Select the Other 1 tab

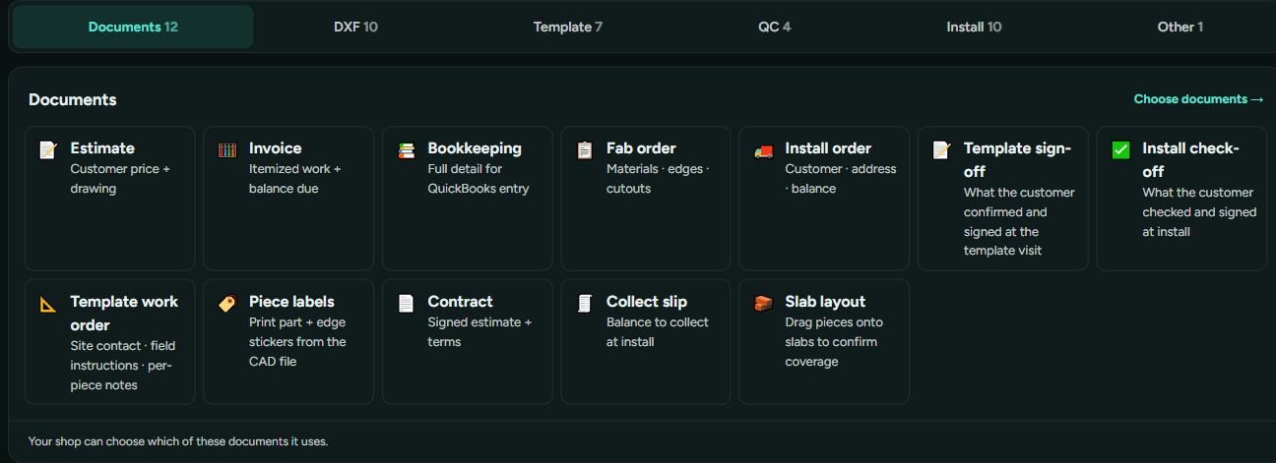(1180, 27)
